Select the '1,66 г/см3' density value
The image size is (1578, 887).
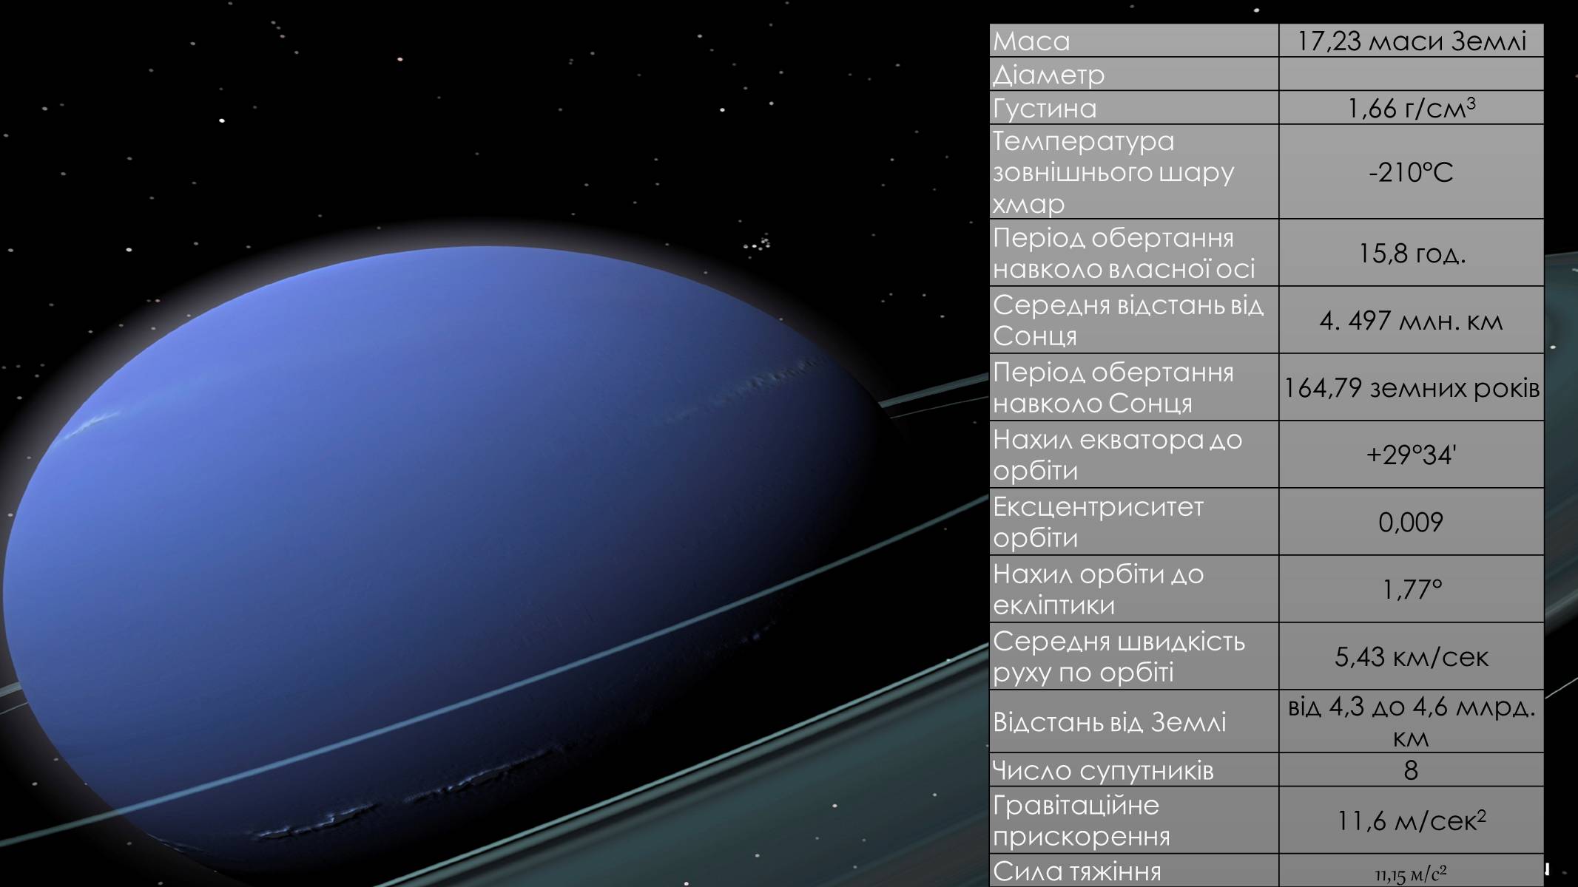click(1411, 109)
